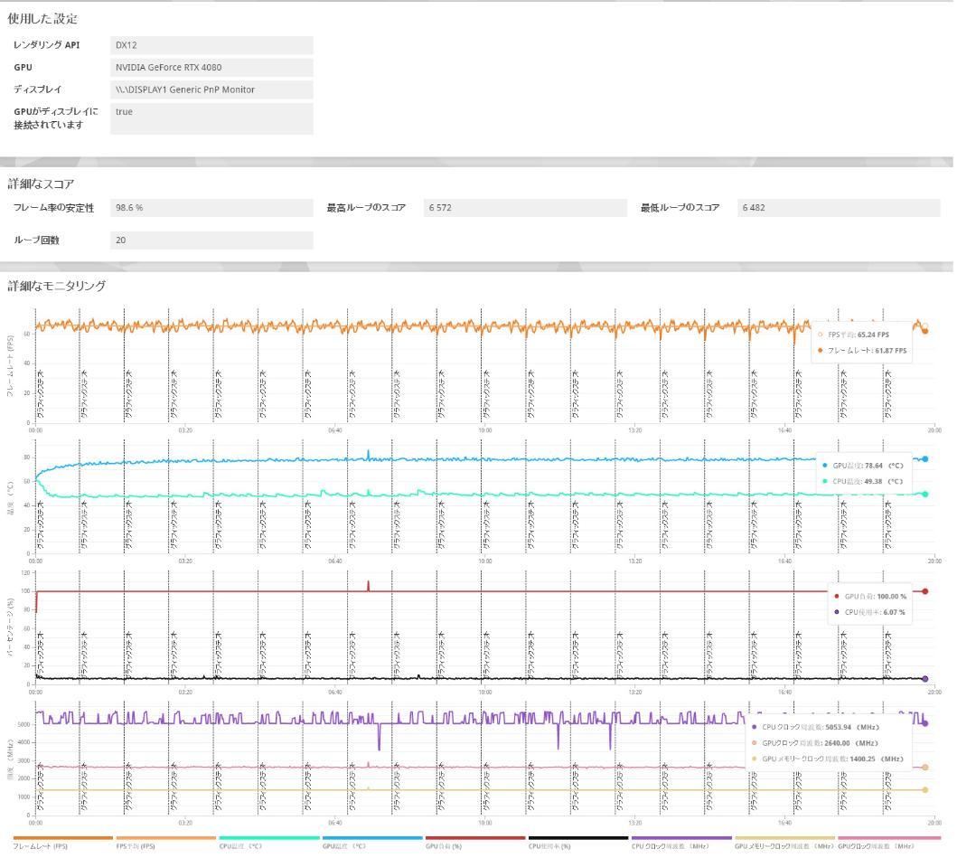Click the purple CPU clock line end marker
976x858 pixels.
click(x=924, y=723)
